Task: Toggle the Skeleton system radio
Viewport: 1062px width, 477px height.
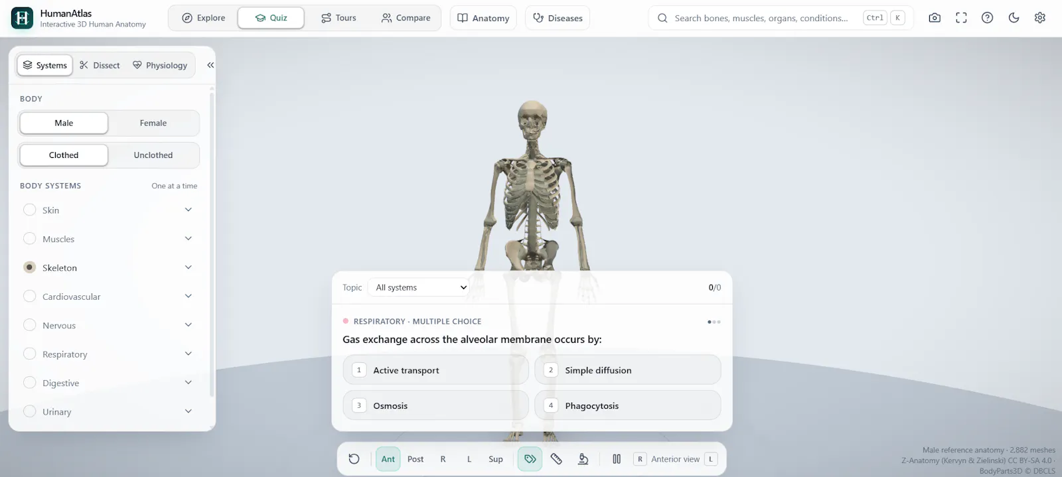Action: click(x=29, y=267)
